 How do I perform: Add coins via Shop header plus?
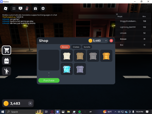point(106,41)
